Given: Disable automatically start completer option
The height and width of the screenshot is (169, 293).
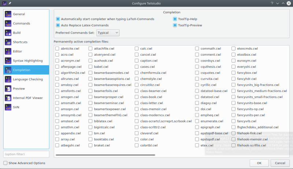Looking at the screenshot, I should point(58,19).
